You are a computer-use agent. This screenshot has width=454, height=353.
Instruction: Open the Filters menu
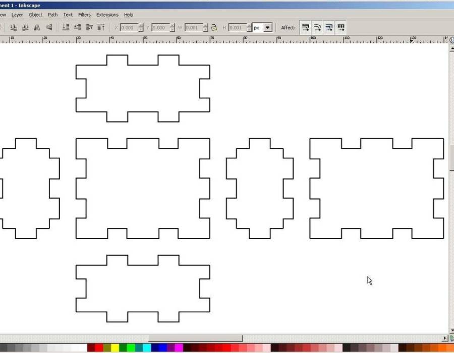click(x=85, y=15)
